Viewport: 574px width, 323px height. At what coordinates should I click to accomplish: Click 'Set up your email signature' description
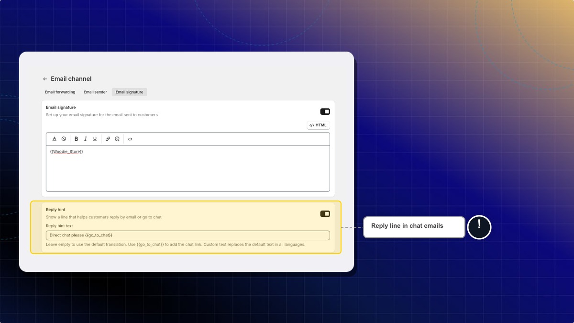(x=102, y=115)
